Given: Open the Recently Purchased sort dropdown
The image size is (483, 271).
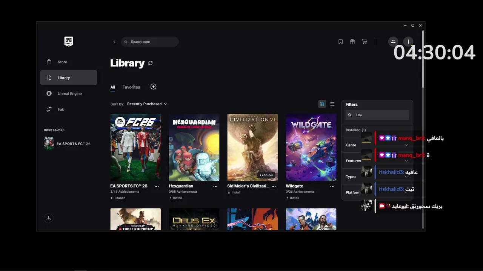Looking at the screenshot, I should point(147,104).
